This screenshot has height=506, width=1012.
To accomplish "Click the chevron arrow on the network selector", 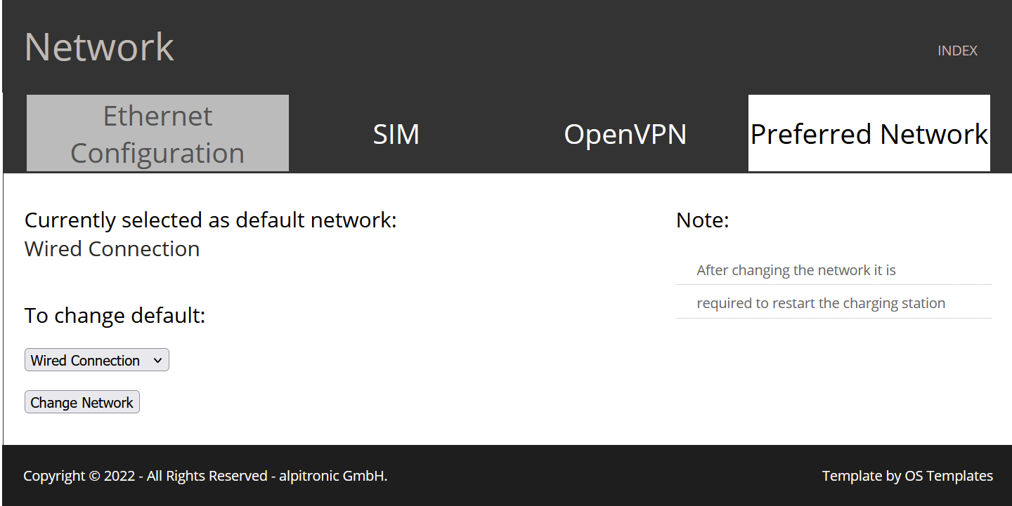I will 157,360.
